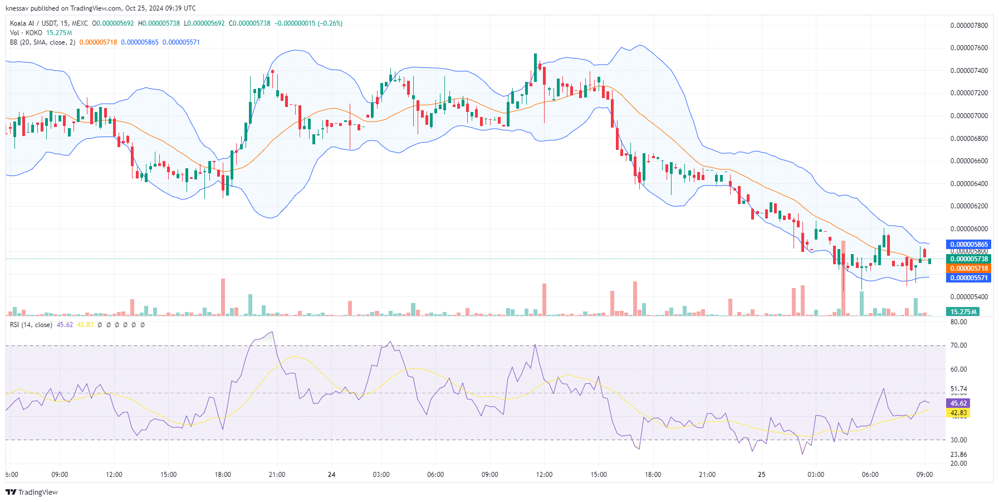This screenshot has height=502, width=999.
Task: Click the yellow RSI MA value 42.83 in legend
Action: [85, 325]
